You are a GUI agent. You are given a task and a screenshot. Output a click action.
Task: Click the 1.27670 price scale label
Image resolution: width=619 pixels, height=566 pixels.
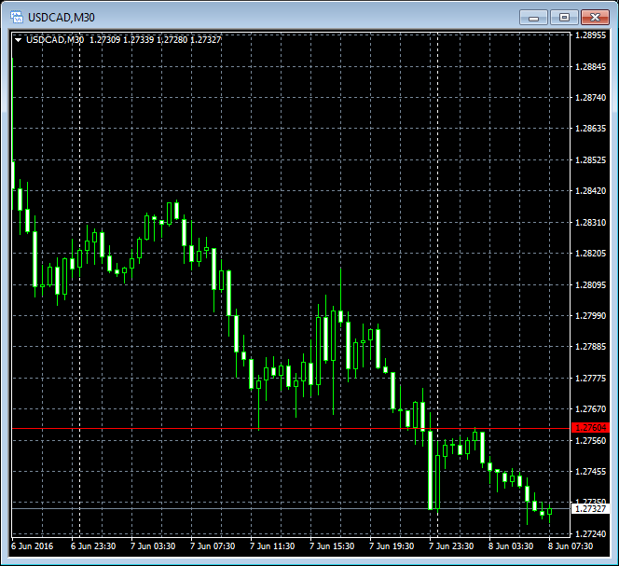coord(591,408)
